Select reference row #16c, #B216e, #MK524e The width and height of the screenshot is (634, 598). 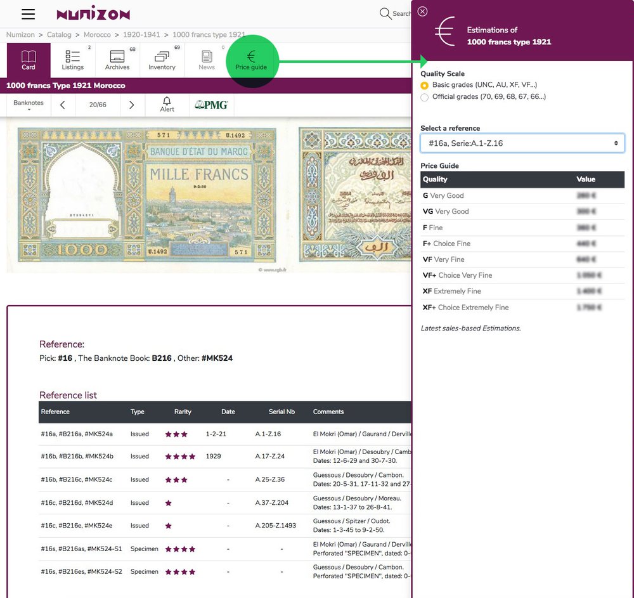pyautogui.click(x=225, y=526)
